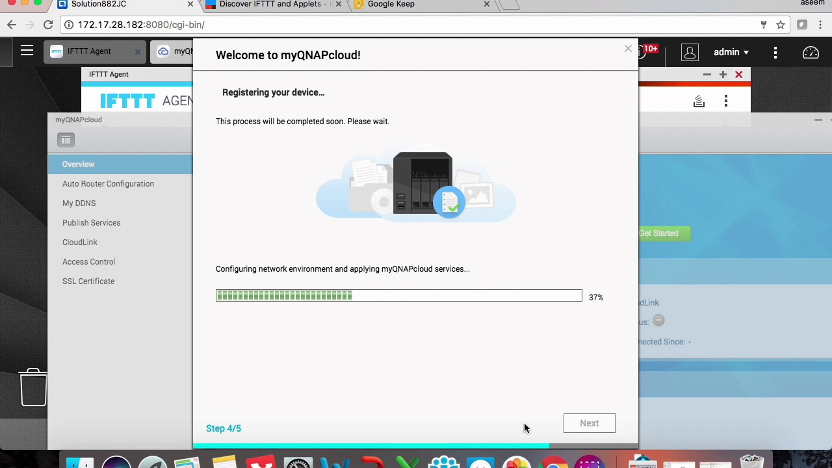Close the Discover IFTTT browser tab
Viewport: 832px width, 468px height.
click(338, 4)
